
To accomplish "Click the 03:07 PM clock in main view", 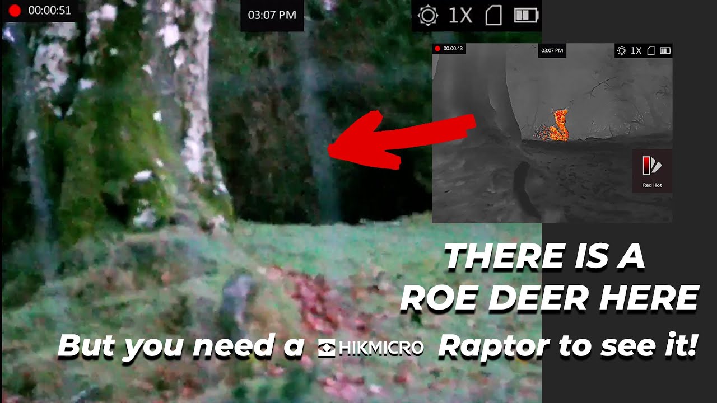I will point(272,15).
